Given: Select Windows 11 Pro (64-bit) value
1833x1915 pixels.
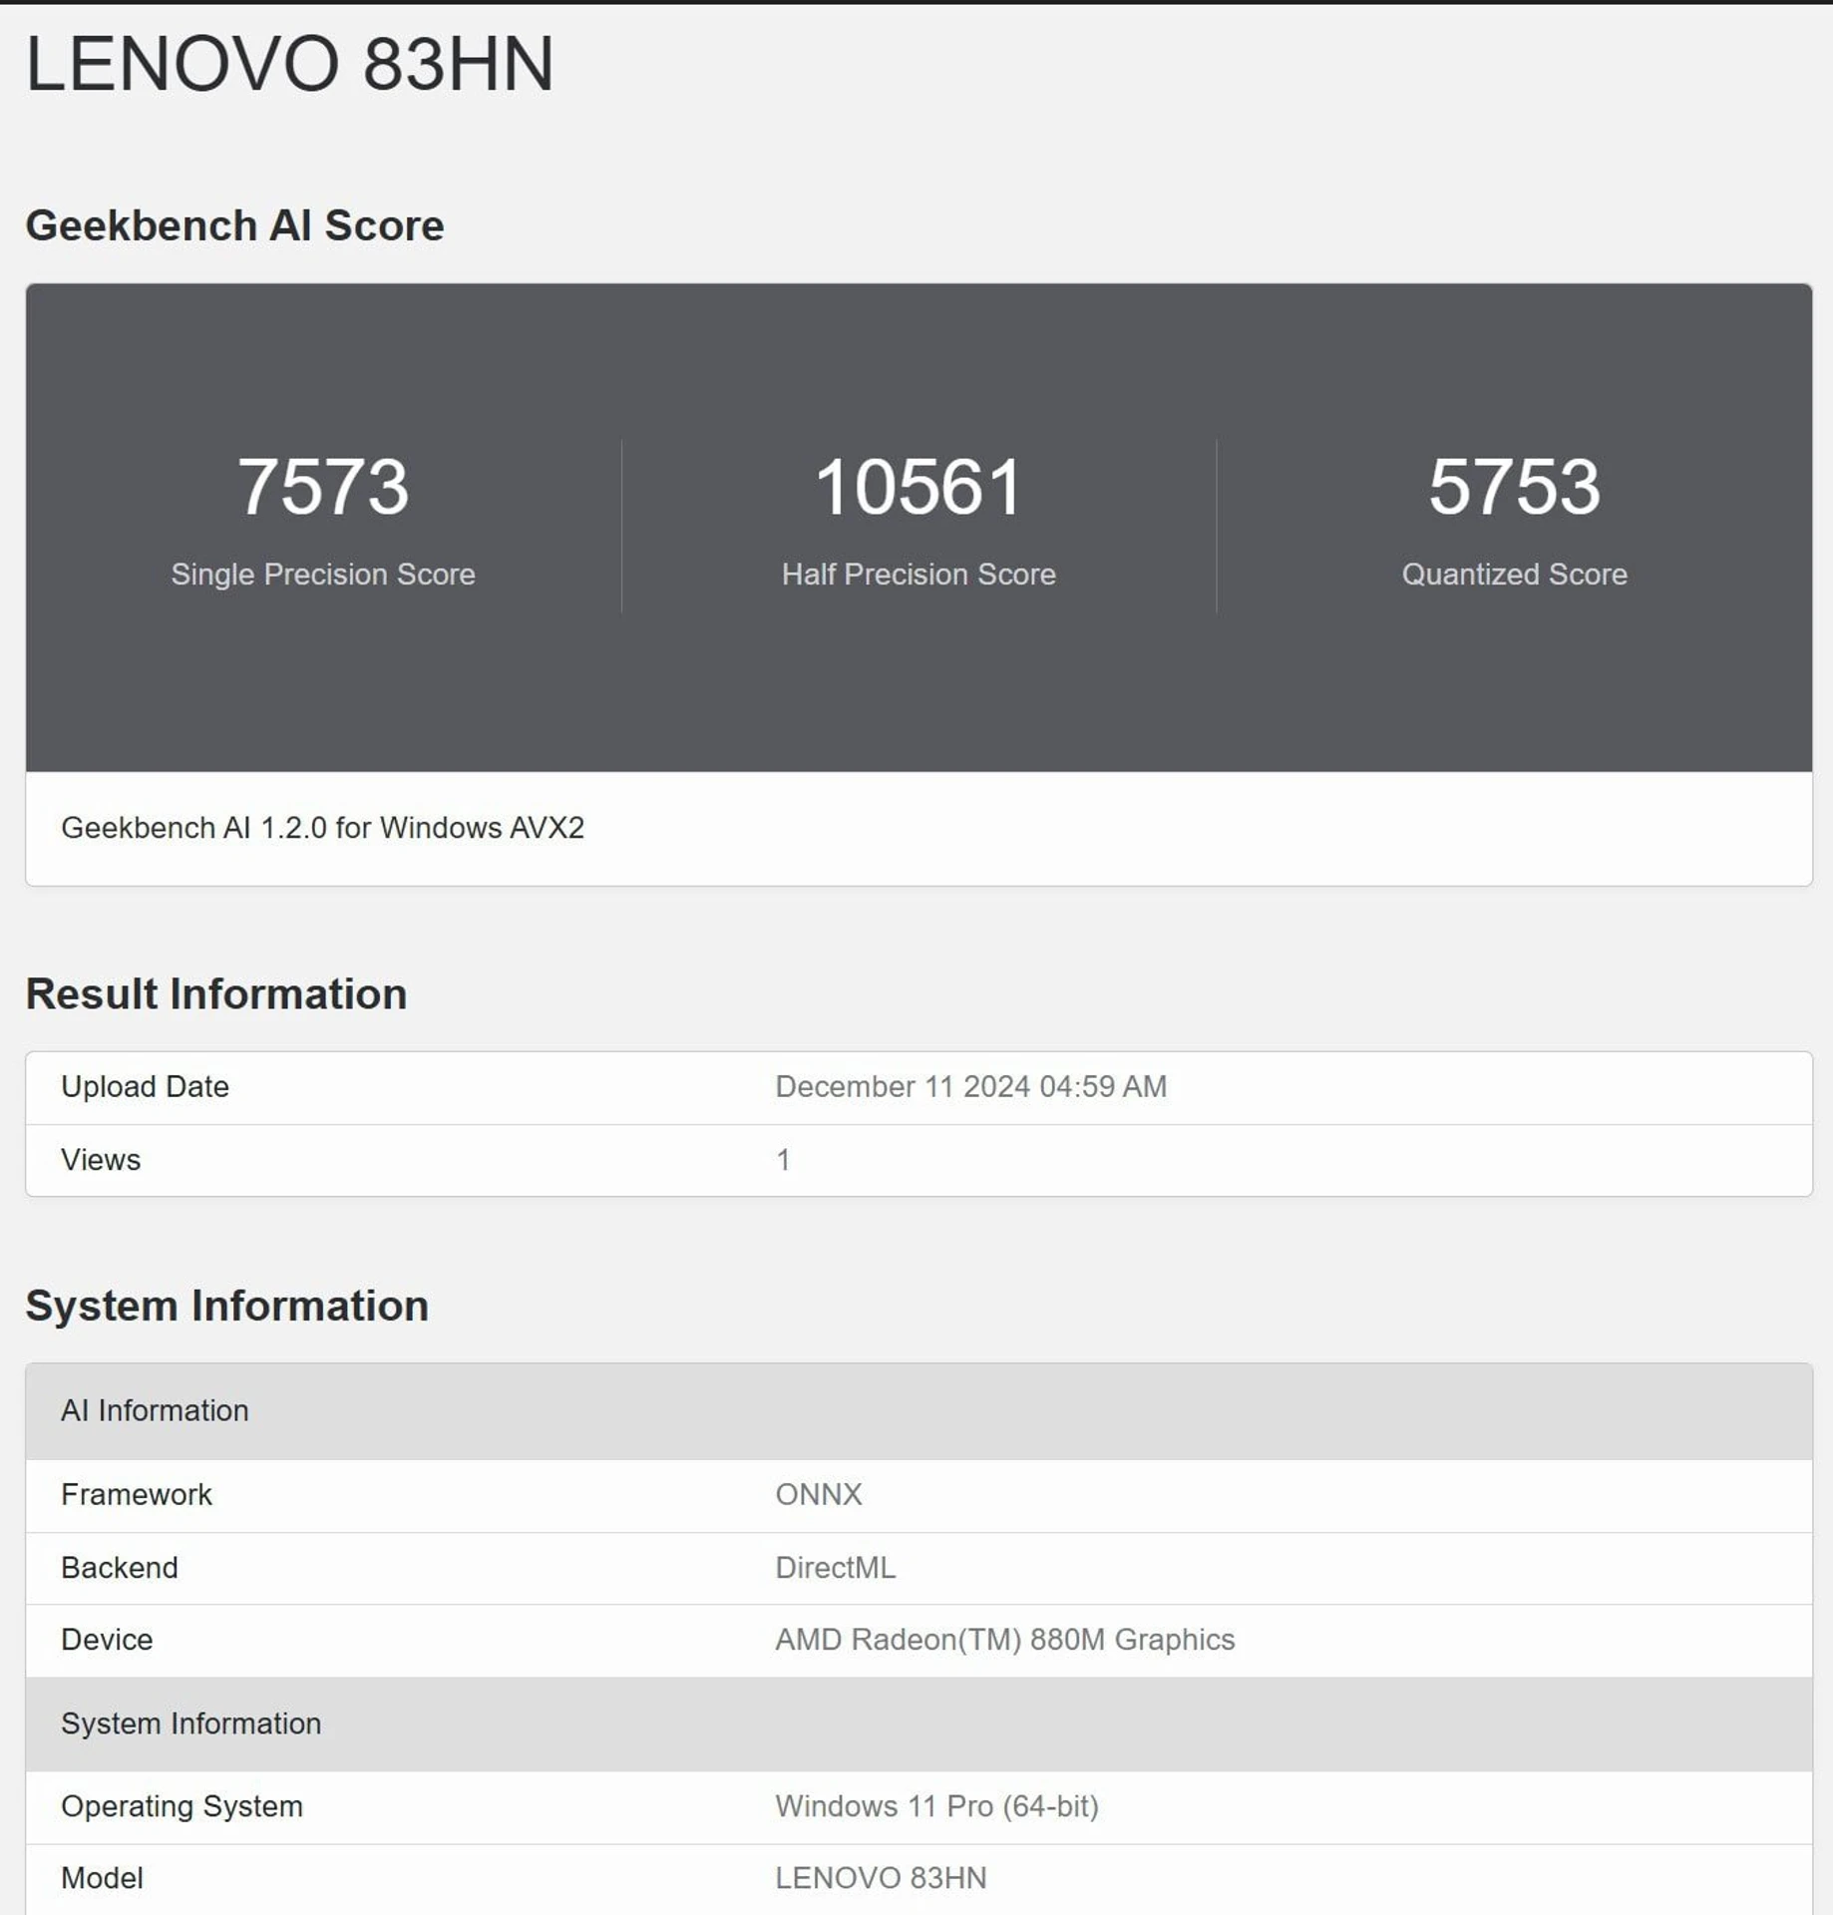Looking at the screenshot, I should (937, 1806).
